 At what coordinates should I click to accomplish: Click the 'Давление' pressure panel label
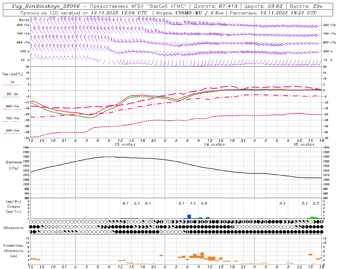(14, 162)
